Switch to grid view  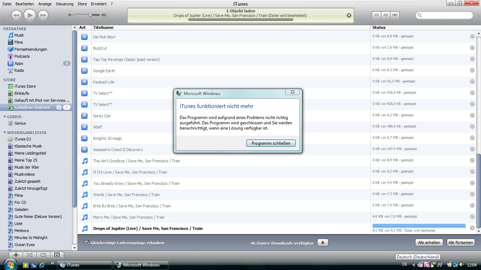tap(386, 15)
